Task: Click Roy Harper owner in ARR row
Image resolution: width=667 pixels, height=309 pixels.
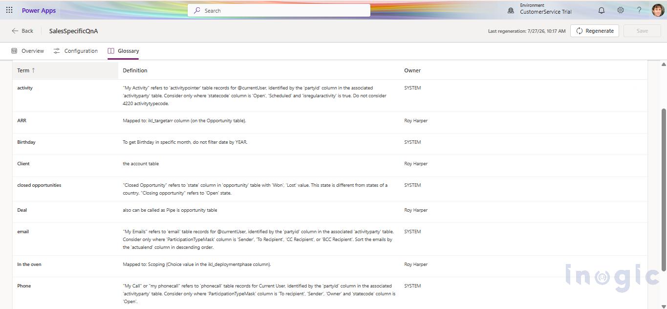Action: [416, 121]
